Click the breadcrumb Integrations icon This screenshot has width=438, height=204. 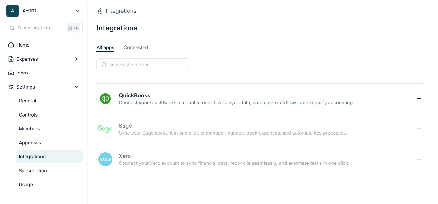point(100,11)
